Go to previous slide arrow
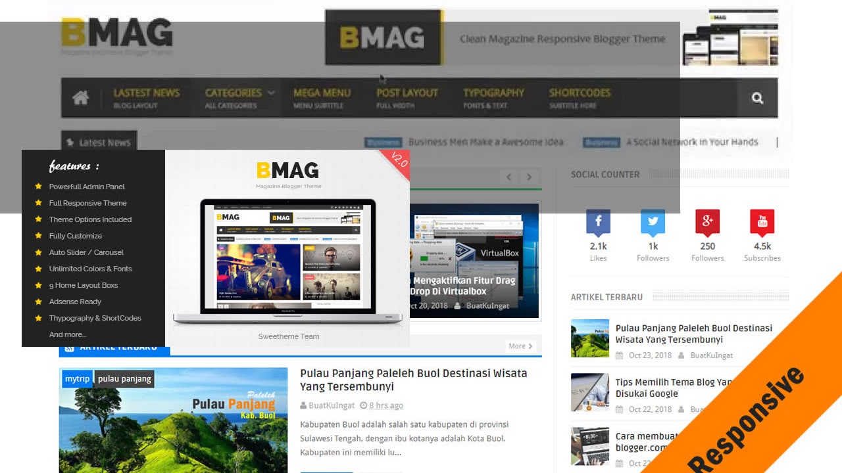The height and width of the screenshot is (473, 842). [x=508, y=177]
